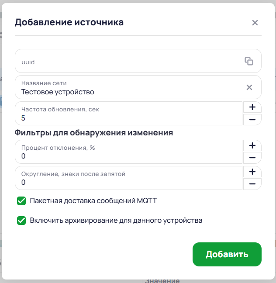Decrease Процент отклонения with minus button
The height and width of the screenshot is (283, 276).
(252, 158)
